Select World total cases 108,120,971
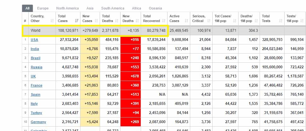 [68, 31]
